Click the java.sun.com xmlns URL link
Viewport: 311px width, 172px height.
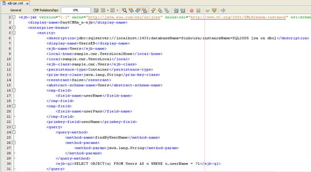pos(124,17)
